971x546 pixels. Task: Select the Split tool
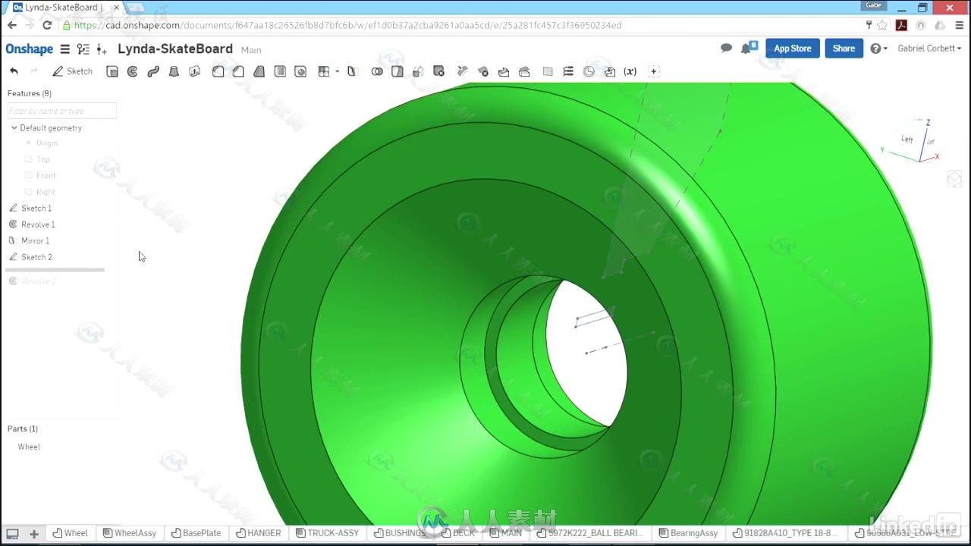click(398, 71)
